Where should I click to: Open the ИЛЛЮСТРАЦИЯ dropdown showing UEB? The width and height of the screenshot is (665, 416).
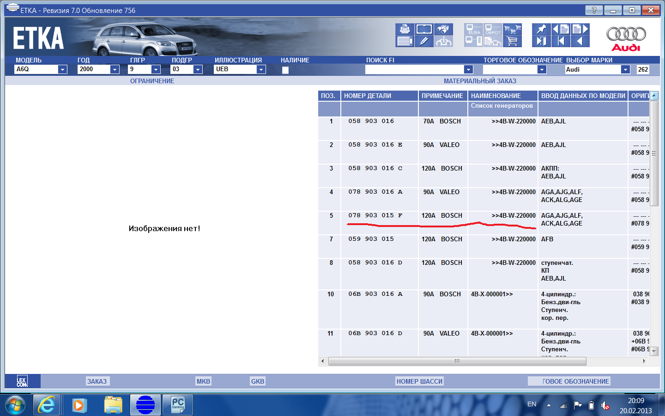click(x=261, y=69)
